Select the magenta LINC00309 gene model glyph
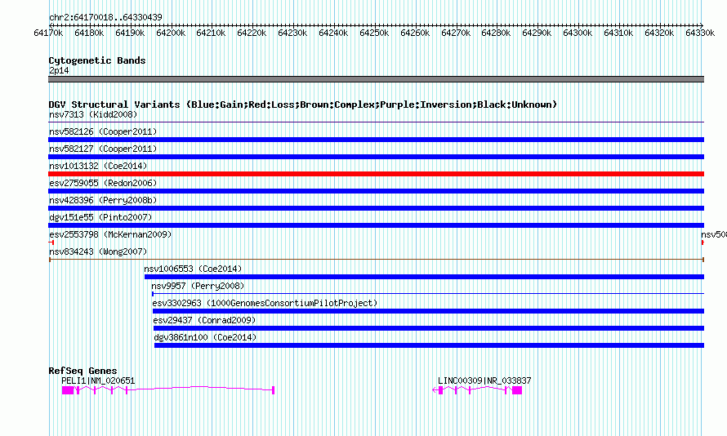This screenshot has width=727, height=436. (478, 390)
